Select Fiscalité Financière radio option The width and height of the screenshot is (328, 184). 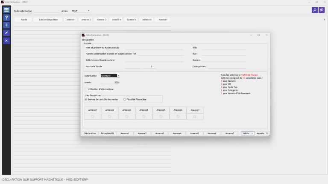pyautogui.click(x=124, y=100)
